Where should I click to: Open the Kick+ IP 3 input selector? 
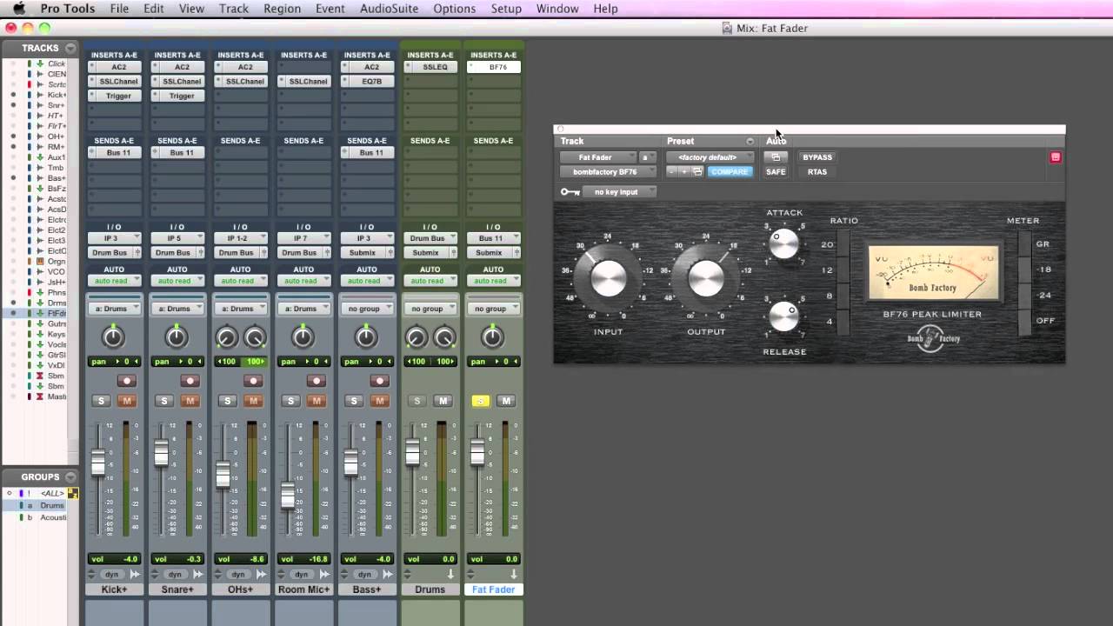tap(114, 238)
